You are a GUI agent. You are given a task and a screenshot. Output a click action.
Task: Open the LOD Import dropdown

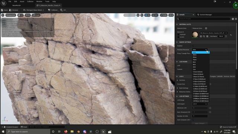[200, 104]
